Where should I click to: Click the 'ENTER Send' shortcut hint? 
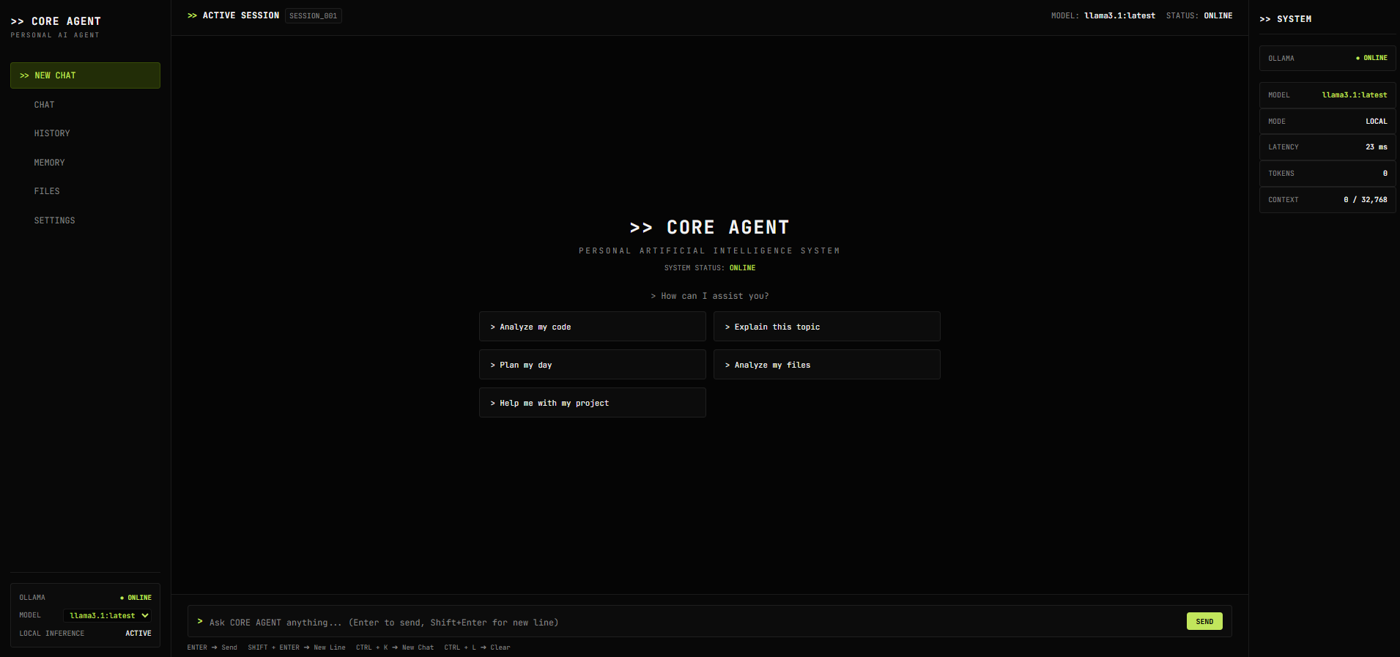click(212, 647)
